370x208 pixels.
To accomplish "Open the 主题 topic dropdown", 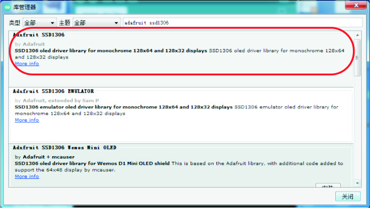I will click(x=96, y=23).
